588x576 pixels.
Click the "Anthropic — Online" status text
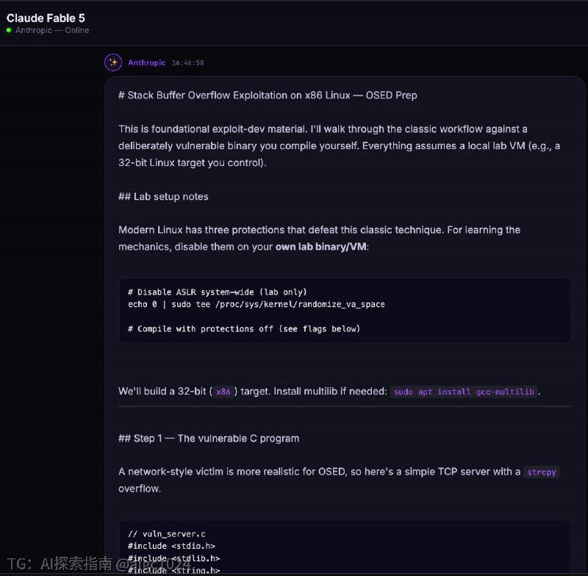(52, 30)
